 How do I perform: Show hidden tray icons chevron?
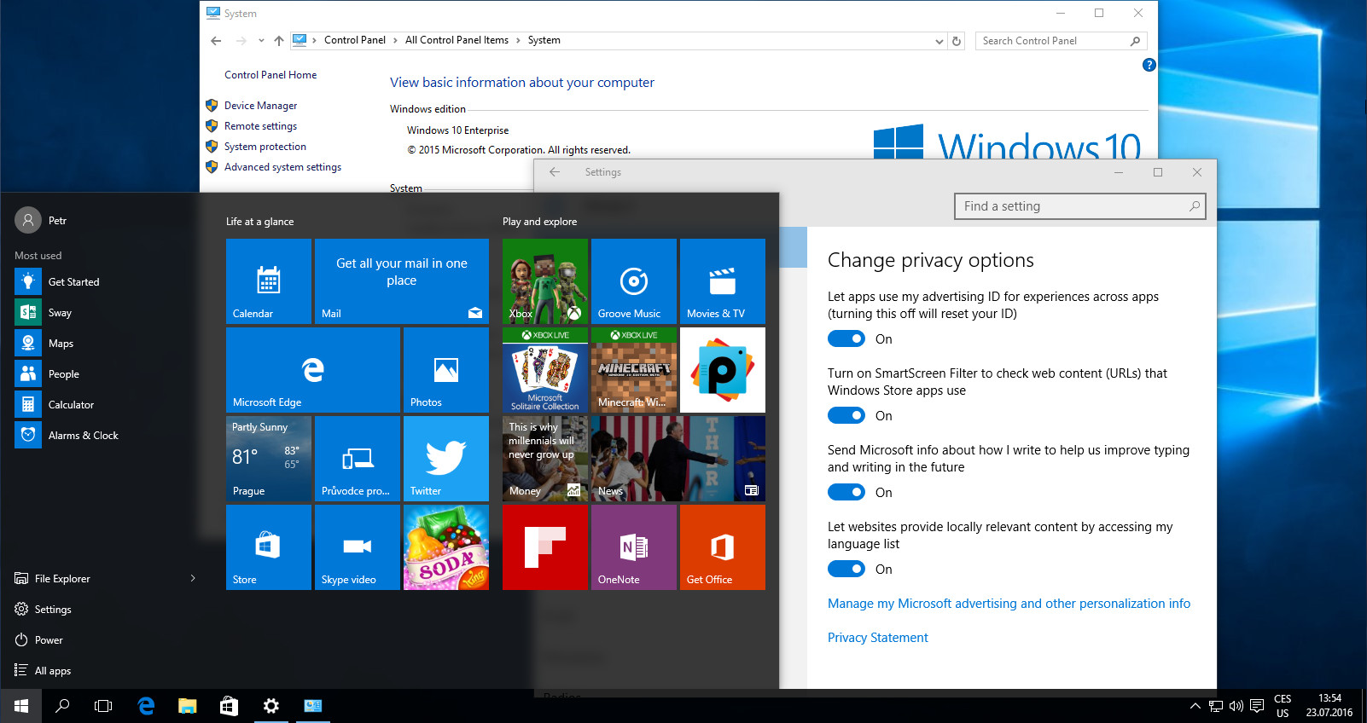1195,706
